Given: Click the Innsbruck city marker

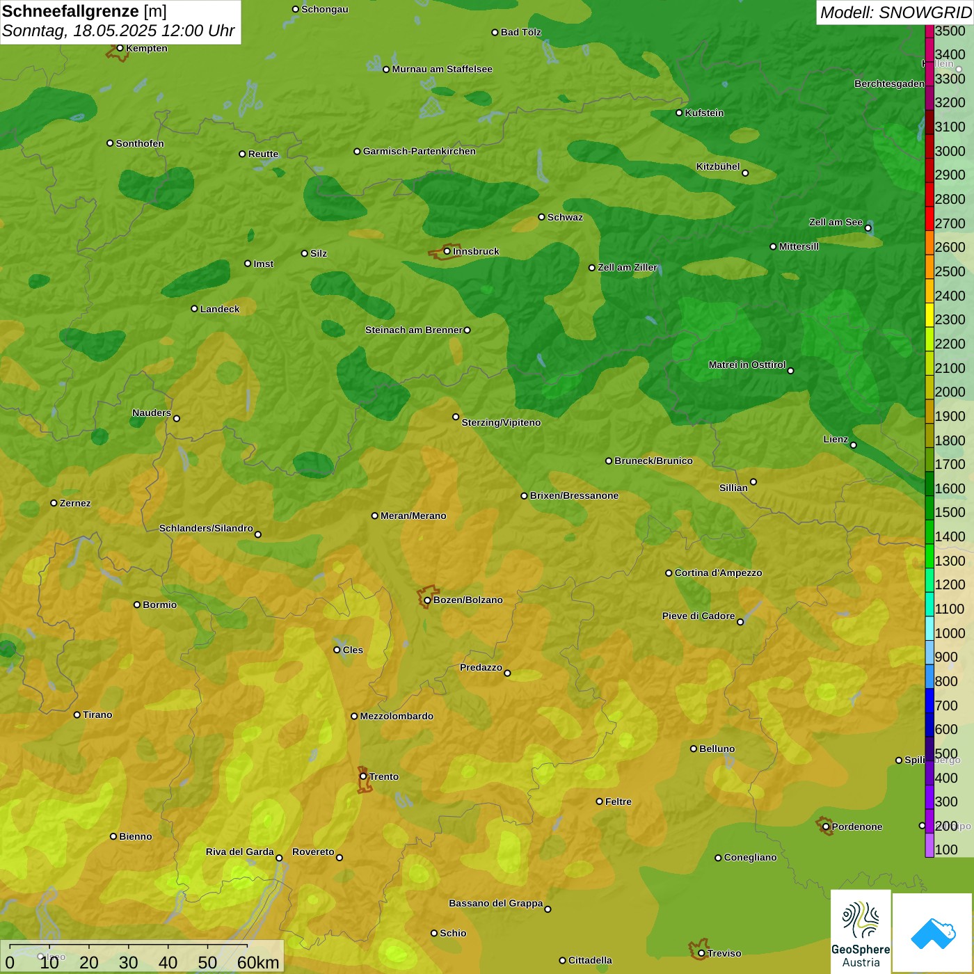Looking at the screenshot, I should (x=447, y=251).
